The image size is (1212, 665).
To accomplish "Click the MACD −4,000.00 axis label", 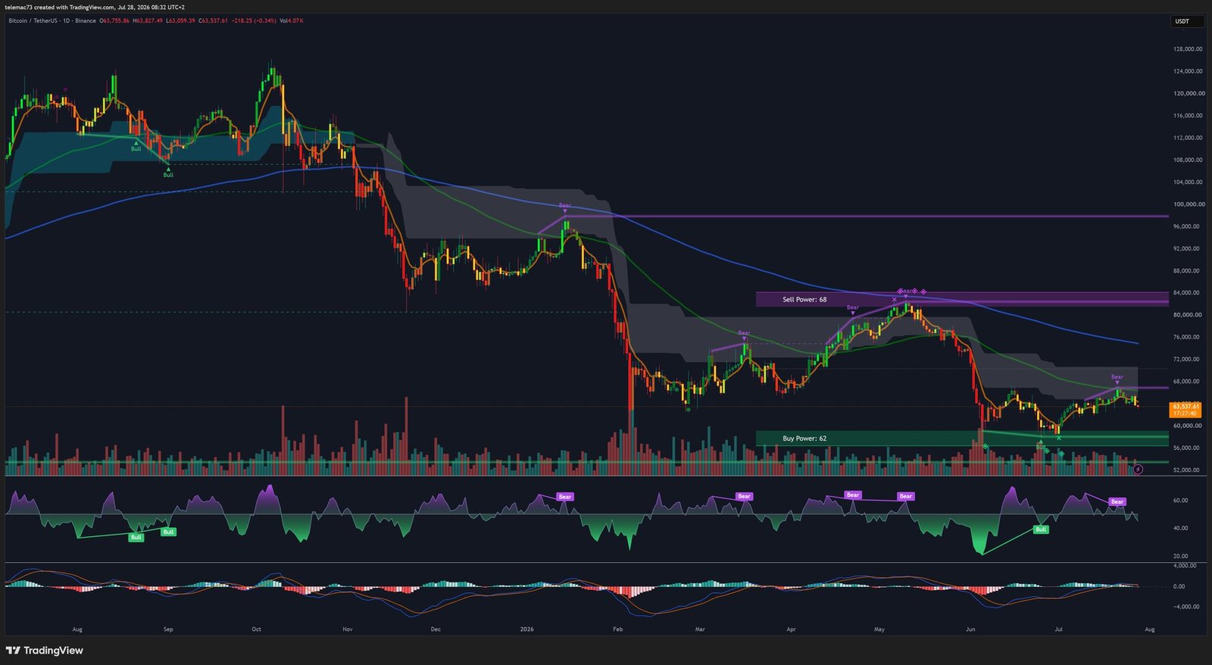I will click(1185, 607).
